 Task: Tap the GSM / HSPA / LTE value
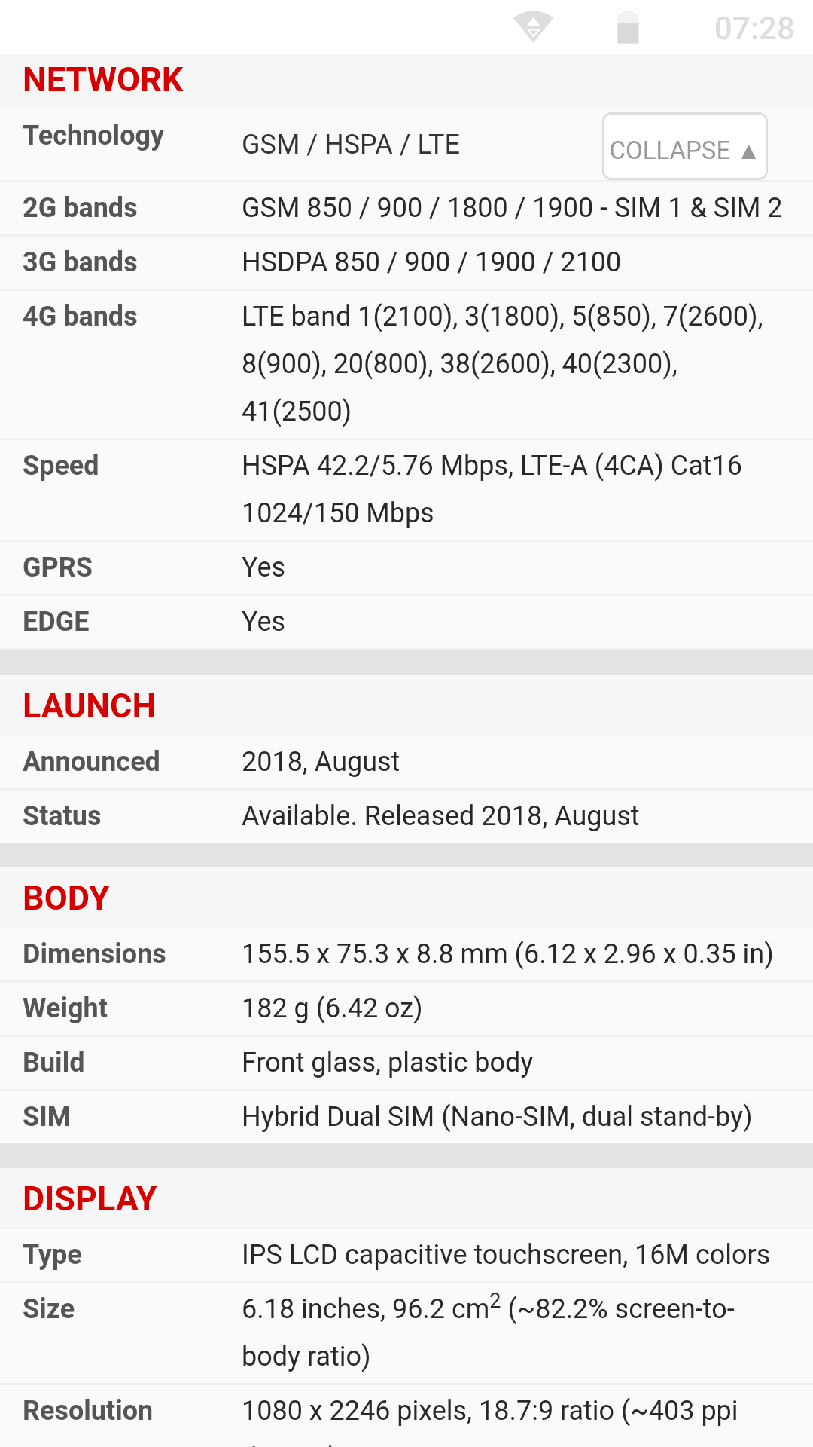[x=351, y=145]
